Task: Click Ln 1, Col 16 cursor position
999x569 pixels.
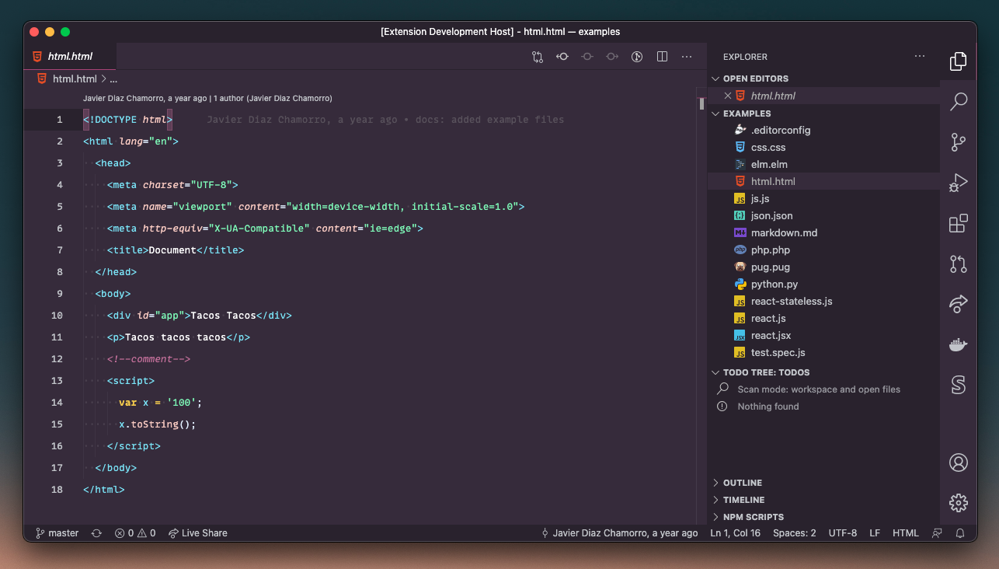Action: point(735,533)
